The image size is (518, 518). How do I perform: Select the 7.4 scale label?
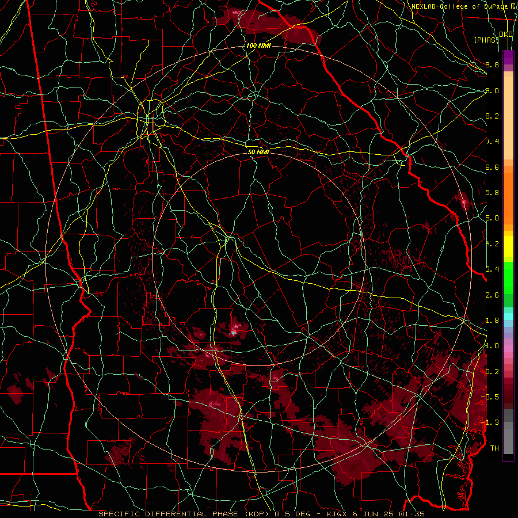pos(492,142)
